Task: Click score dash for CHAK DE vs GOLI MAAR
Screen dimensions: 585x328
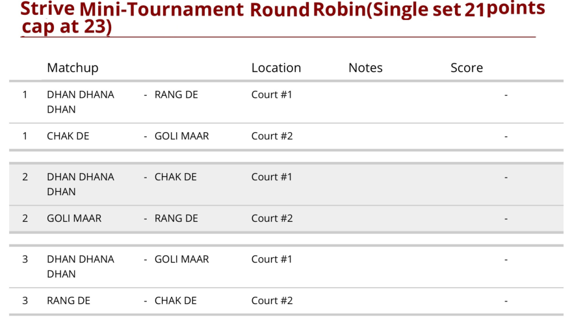Action: pos(506,137)
